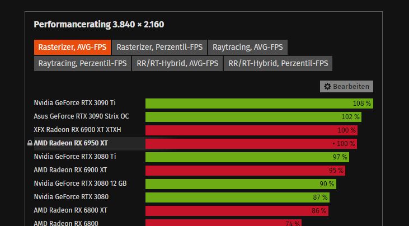Select the AMD Radeon RX 6800 XT label
409x226 pixels.
pos(70,210)
